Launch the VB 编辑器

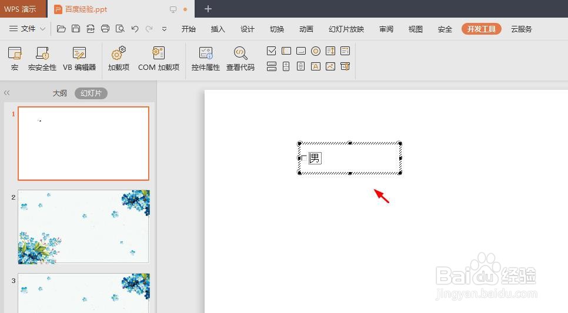pos(79,58)
